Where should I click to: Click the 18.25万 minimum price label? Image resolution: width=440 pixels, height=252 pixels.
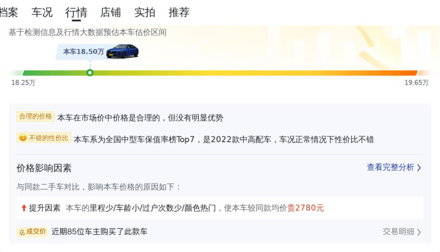click(x=23, y=83)
